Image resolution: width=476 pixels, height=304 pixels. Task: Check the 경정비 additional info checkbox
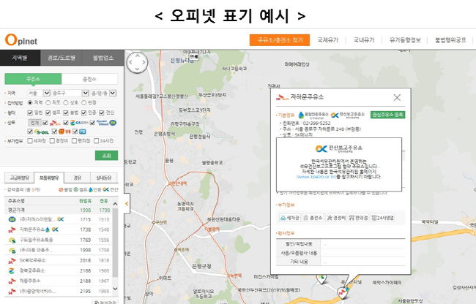point(52,141)
